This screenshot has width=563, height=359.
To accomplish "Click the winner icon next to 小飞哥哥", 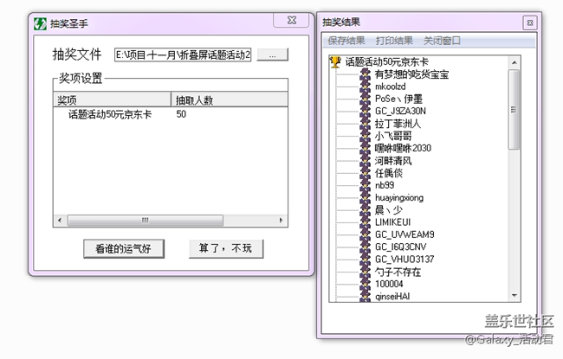I will coord(366,136).
